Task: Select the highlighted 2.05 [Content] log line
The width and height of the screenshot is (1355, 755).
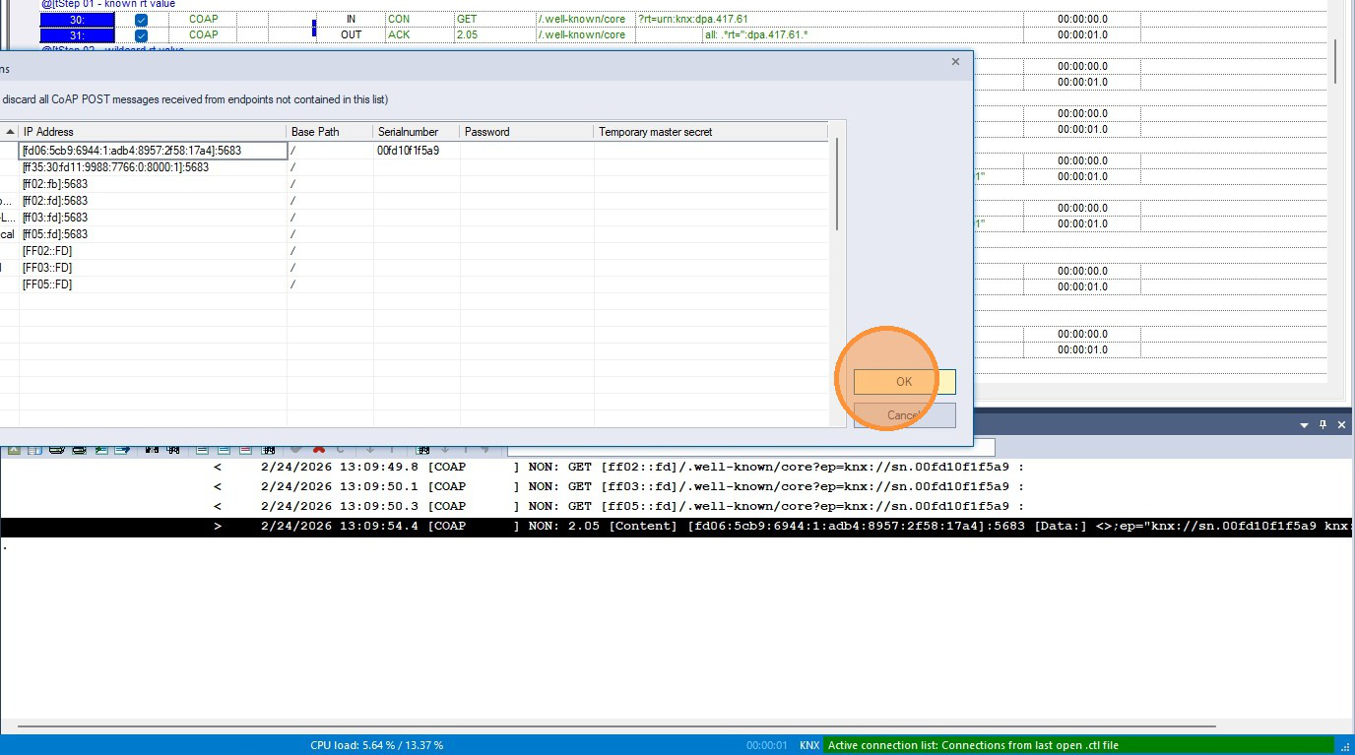Action: click(x=677, y=526)
